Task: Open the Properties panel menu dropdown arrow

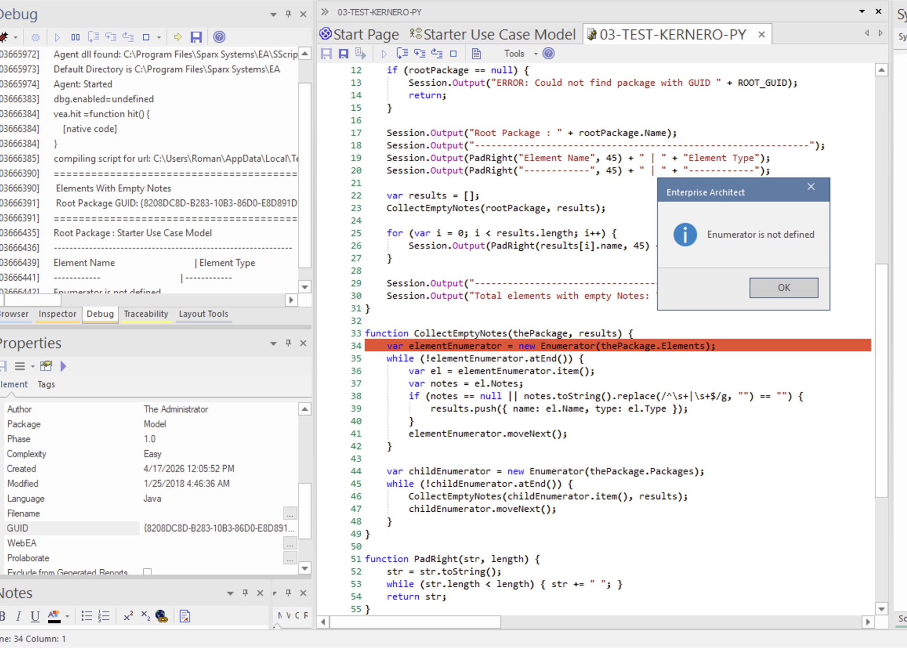Action: pyautogui.click(x=273, y=343)
